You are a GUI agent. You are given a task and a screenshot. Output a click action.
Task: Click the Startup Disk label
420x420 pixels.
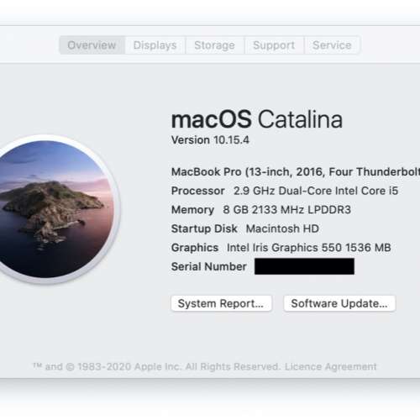[x=204, y=228]
